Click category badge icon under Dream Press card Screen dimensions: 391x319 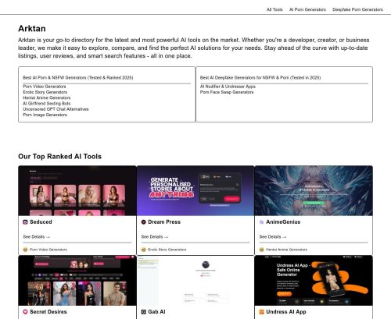pyautogui.click(x=143, y=250)
